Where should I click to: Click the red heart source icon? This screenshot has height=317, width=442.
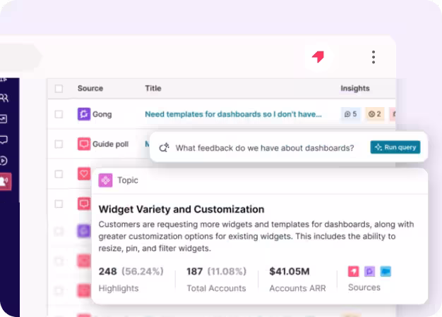click(84, 174)
